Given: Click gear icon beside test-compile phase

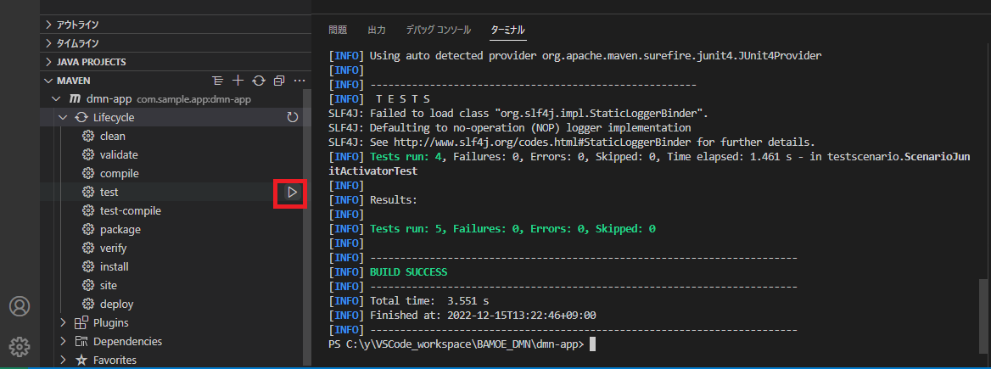Looking at the screenshot, I should pyautogui.click(x=88, y=211).
